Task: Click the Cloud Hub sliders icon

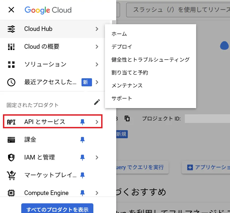Action: 11,29
